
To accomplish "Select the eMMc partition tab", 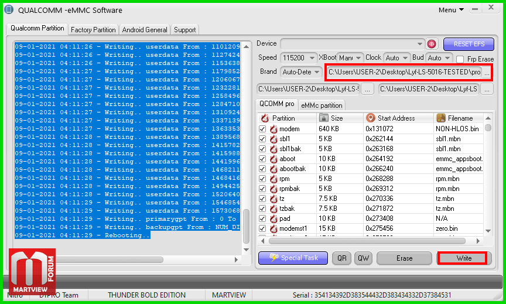I will pos(322,105).
